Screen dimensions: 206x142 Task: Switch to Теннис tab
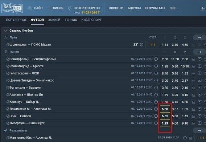click(x=71, y=20)
